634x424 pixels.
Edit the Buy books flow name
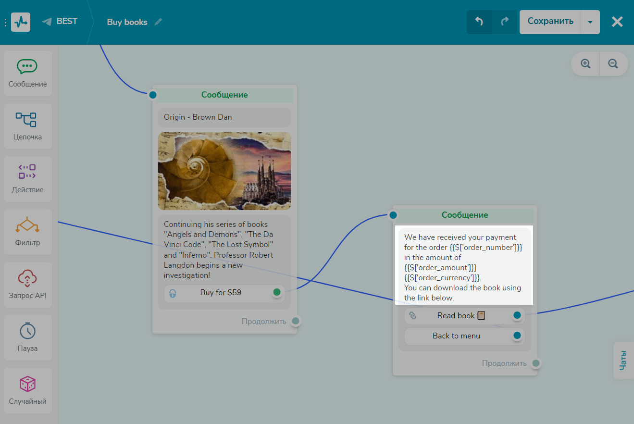click(x=158, y=22)
